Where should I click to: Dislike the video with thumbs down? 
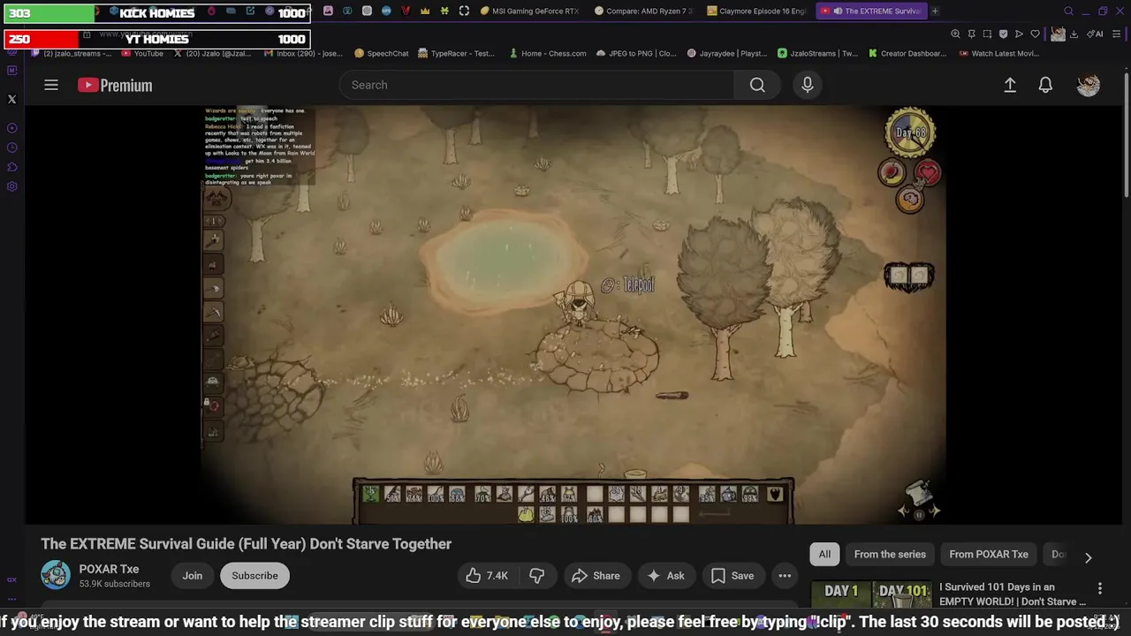pos(536,575)
